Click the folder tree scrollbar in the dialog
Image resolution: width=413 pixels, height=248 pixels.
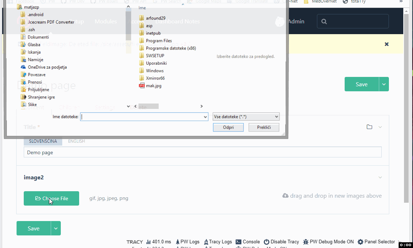128,22
